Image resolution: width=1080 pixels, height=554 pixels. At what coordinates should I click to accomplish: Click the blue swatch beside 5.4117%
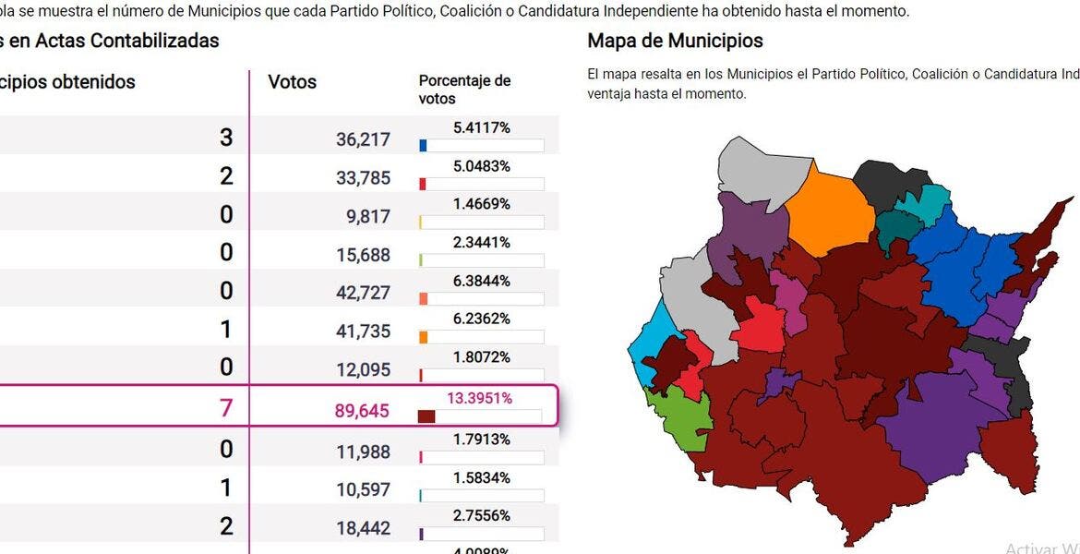pos(423,146)
